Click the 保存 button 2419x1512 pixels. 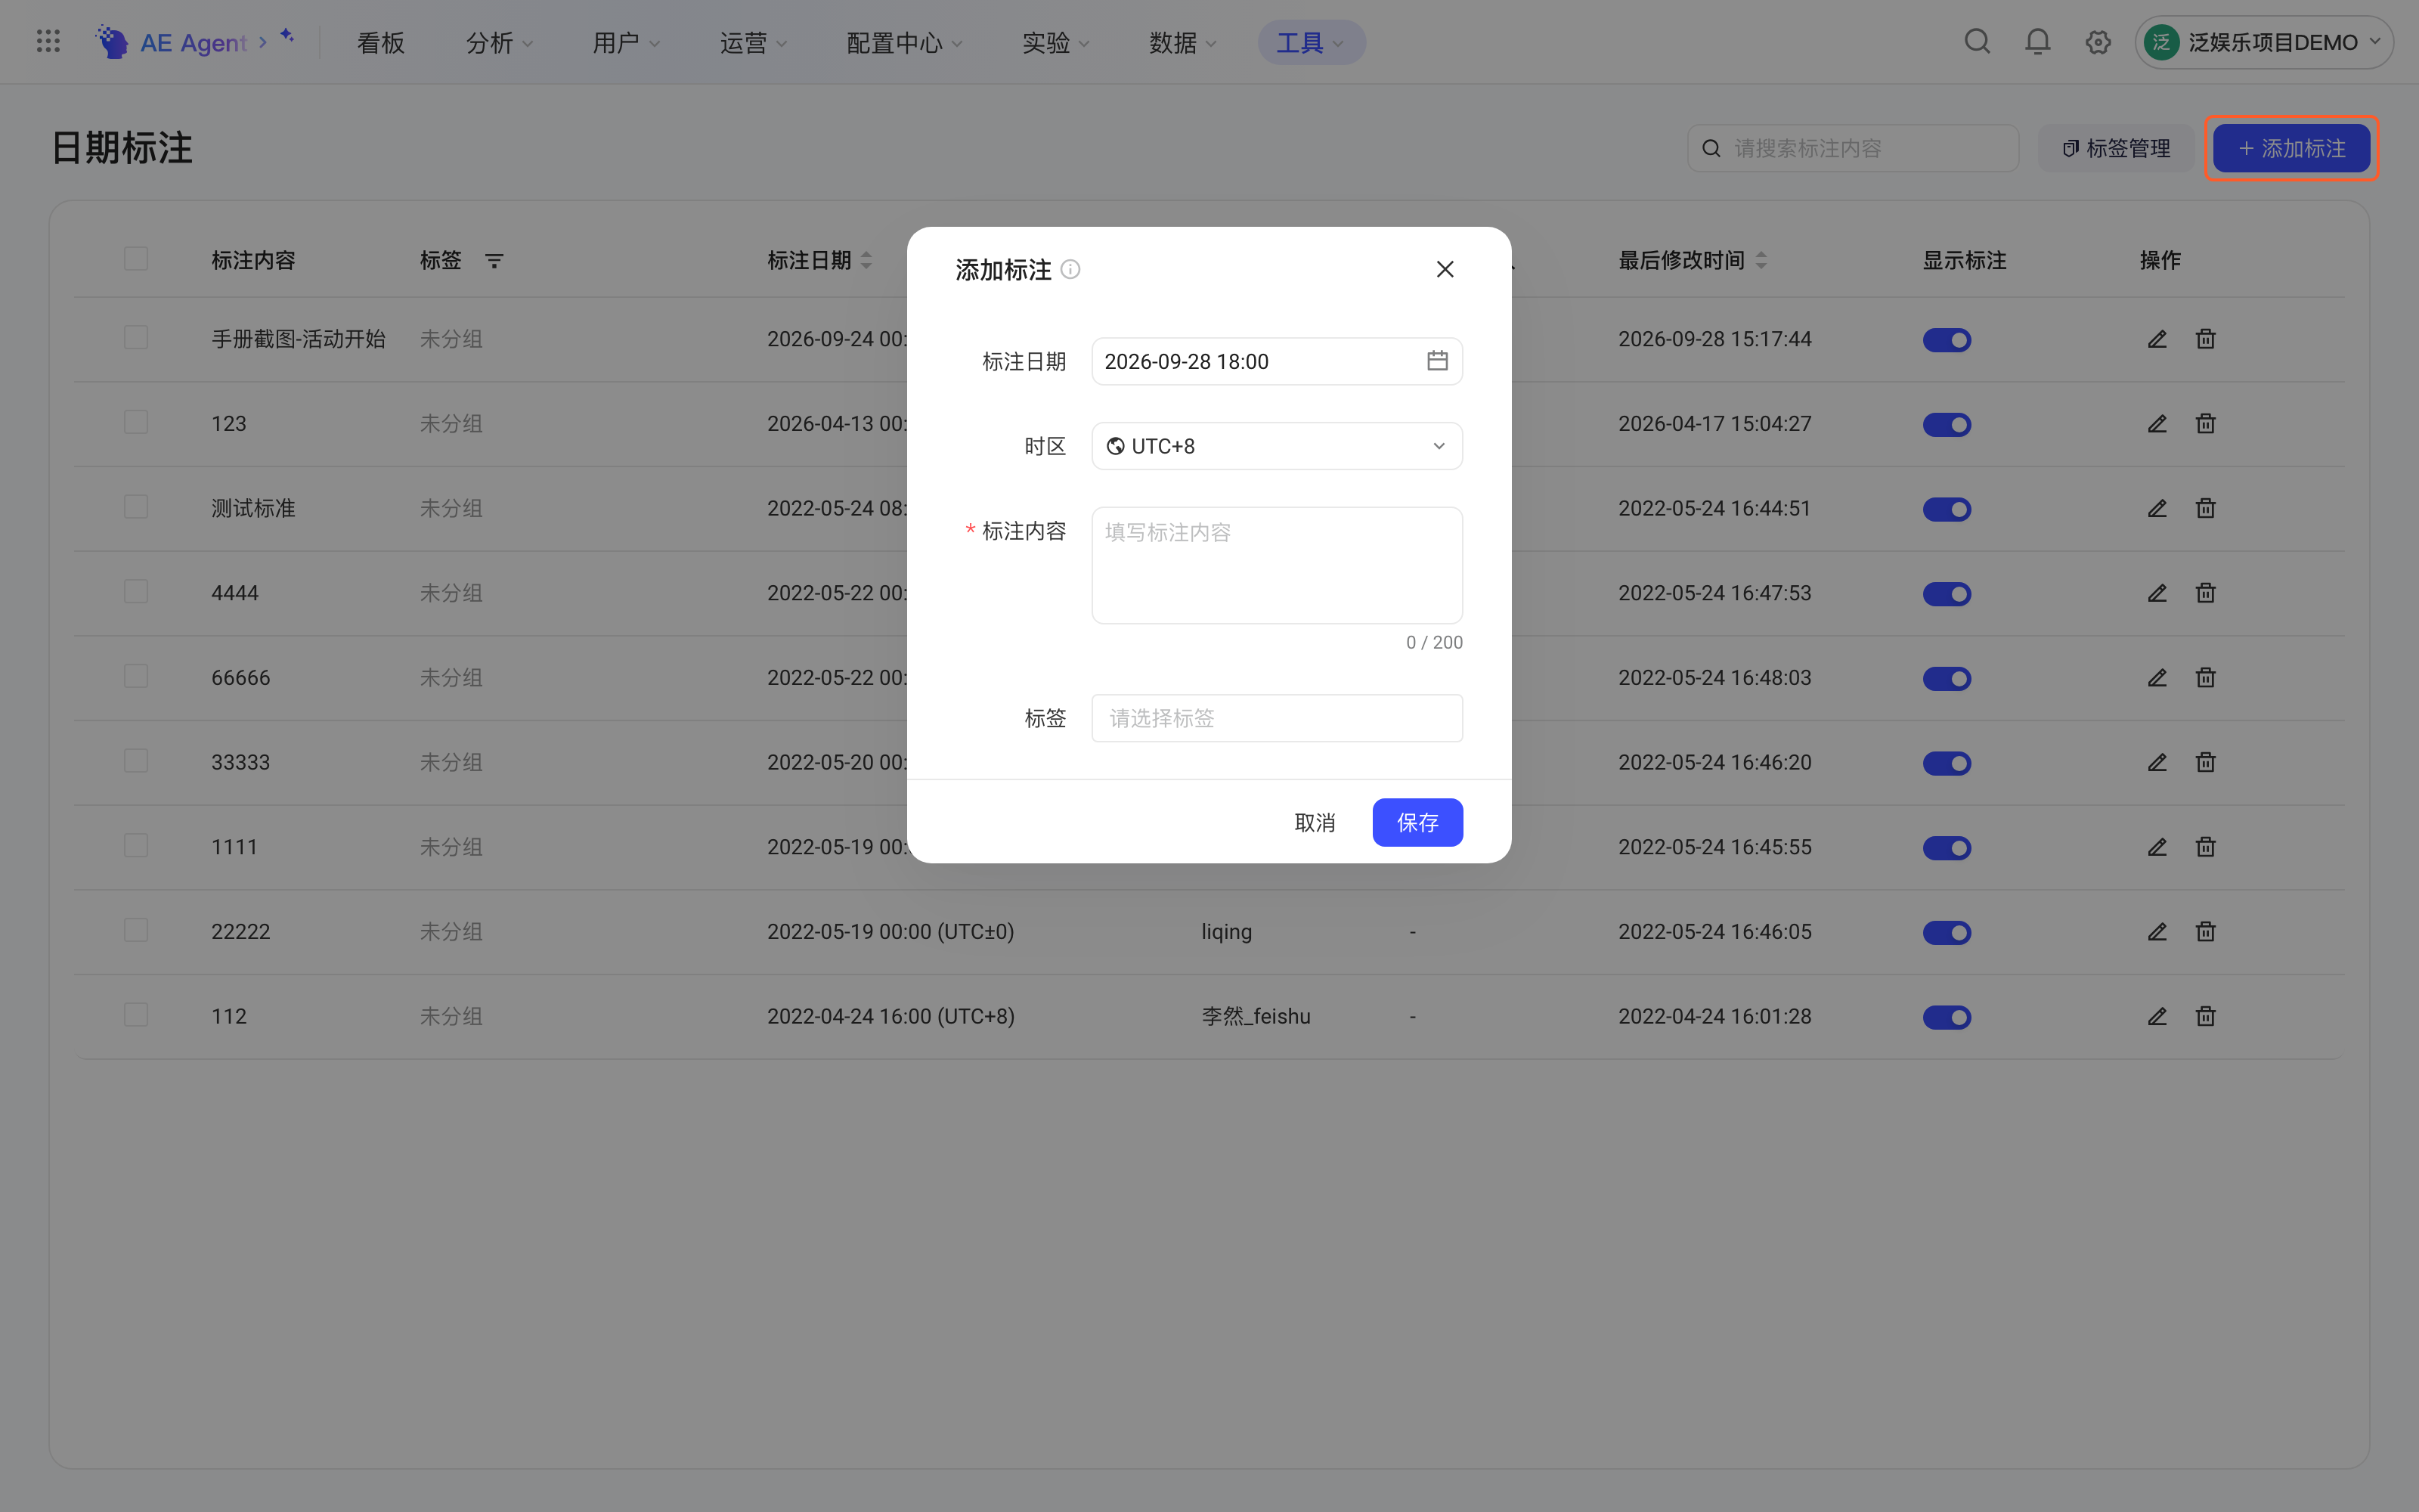(x=1417, y=822)
